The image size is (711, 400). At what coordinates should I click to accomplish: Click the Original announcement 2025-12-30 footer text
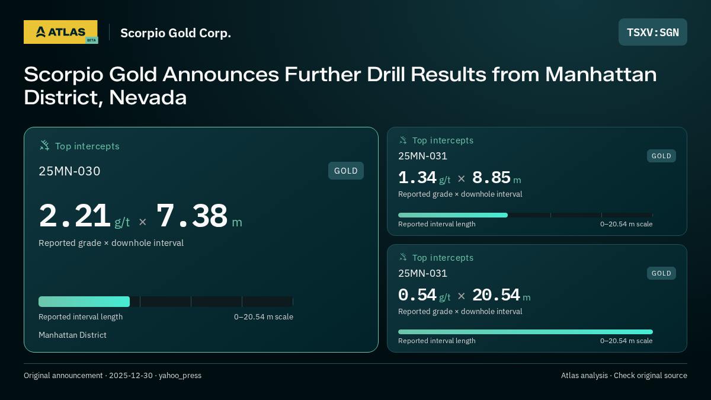tap(113, 375)
